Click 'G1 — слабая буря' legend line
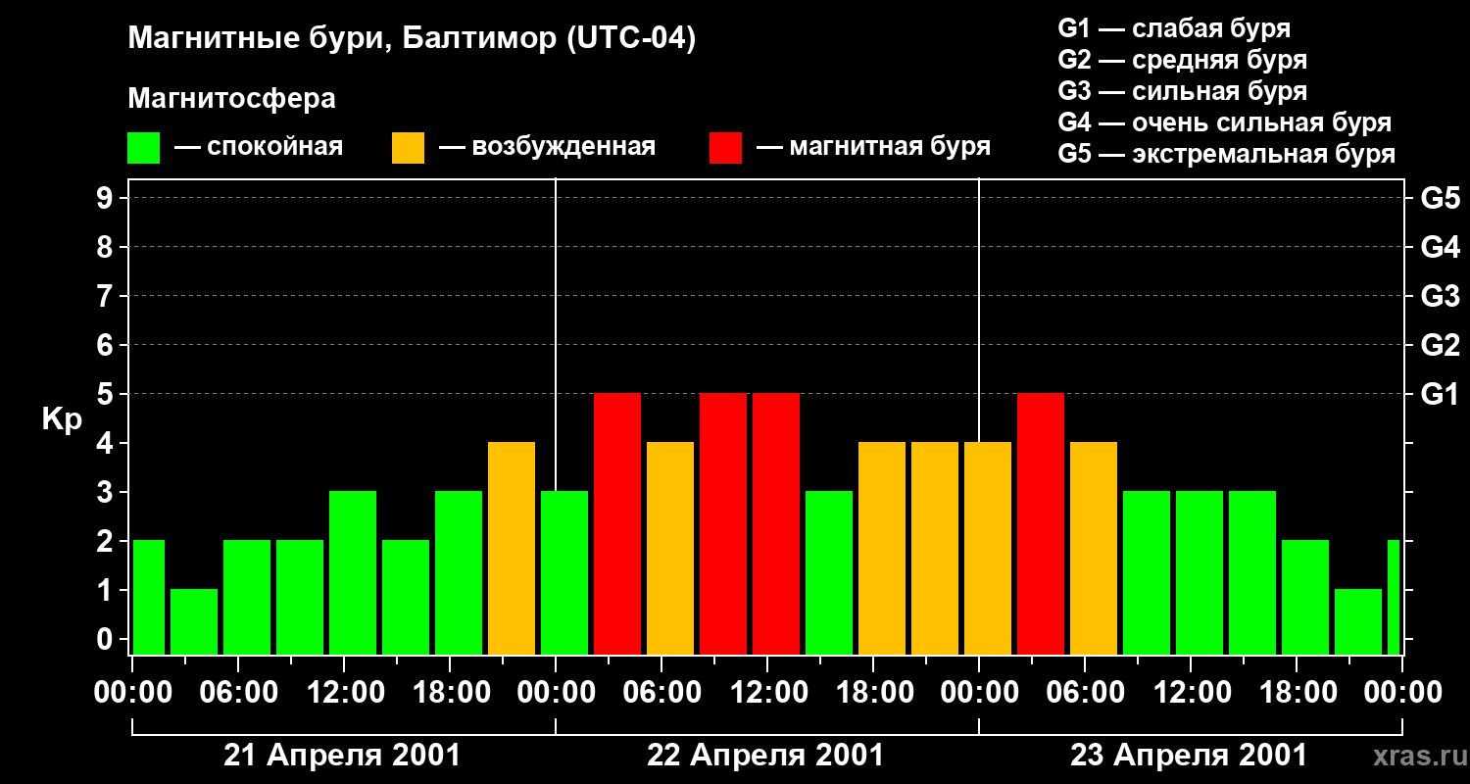Viewport: 1470px width, 784px height. click(1174, 28)
